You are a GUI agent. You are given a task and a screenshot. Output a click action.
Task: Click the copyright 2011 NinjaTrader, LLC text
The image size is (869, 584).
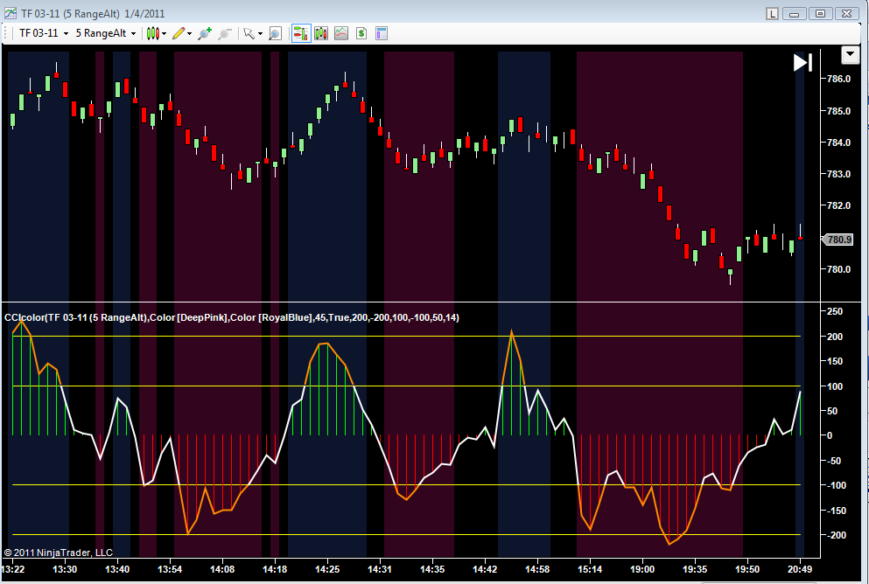(x=58, y=553)
